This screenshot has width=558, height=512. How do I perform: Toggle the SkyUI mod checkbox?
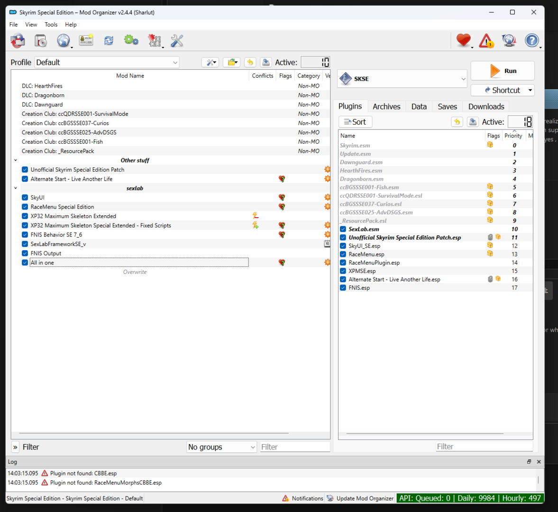pos(25,198)
